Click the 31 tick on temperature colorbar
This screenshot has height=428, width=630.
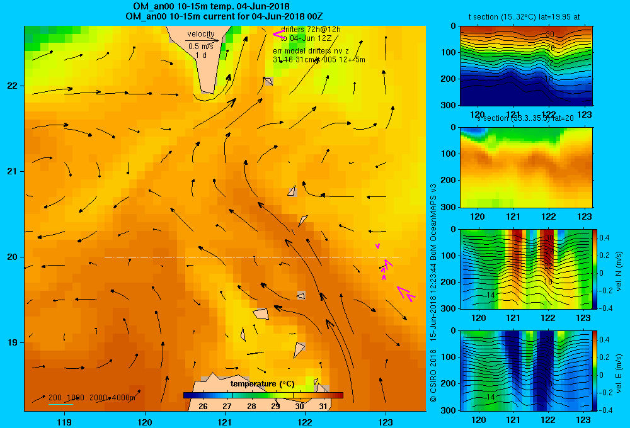pos(323,407)
